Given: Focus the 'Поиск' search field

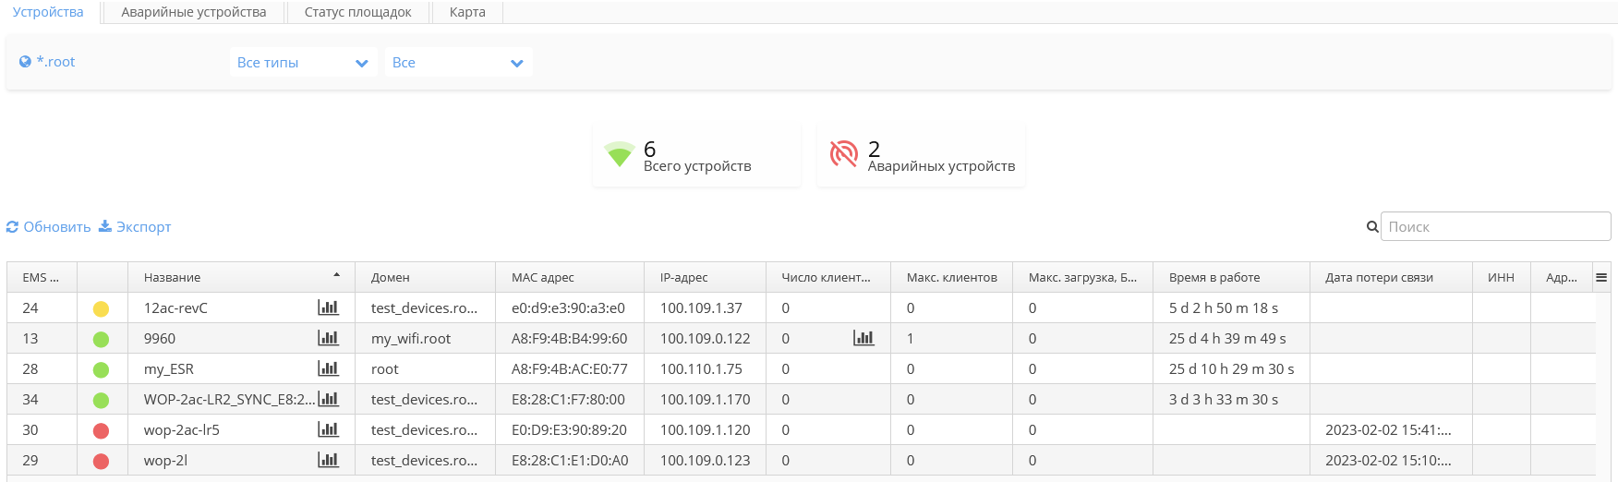Looking at the screenshot, I should click(x=1495, y=227).
